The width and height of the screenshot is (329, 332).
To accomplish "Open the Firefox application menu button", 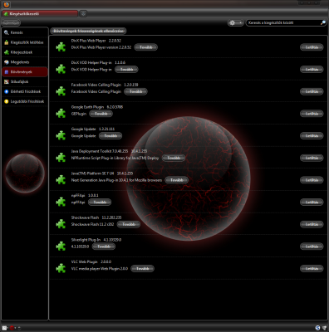I will click(6, 4).
